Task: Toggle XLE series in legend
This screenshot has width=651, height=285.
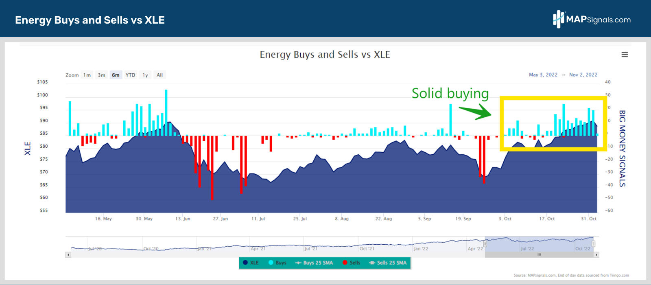Action: (x=251, y=263)
